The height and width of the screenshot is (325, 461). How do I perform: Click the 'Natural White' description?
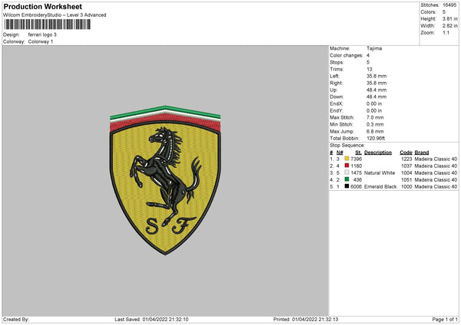pos(380,172)
